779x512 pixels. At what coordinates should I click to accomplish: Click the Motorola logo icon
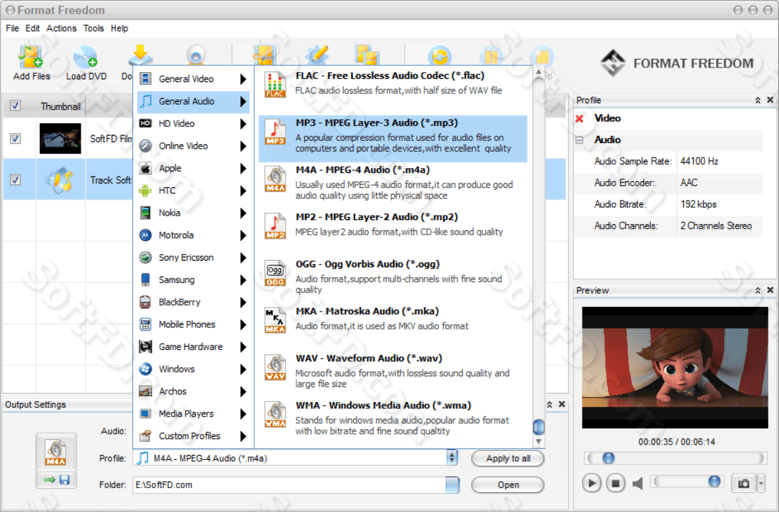point(145,235)
